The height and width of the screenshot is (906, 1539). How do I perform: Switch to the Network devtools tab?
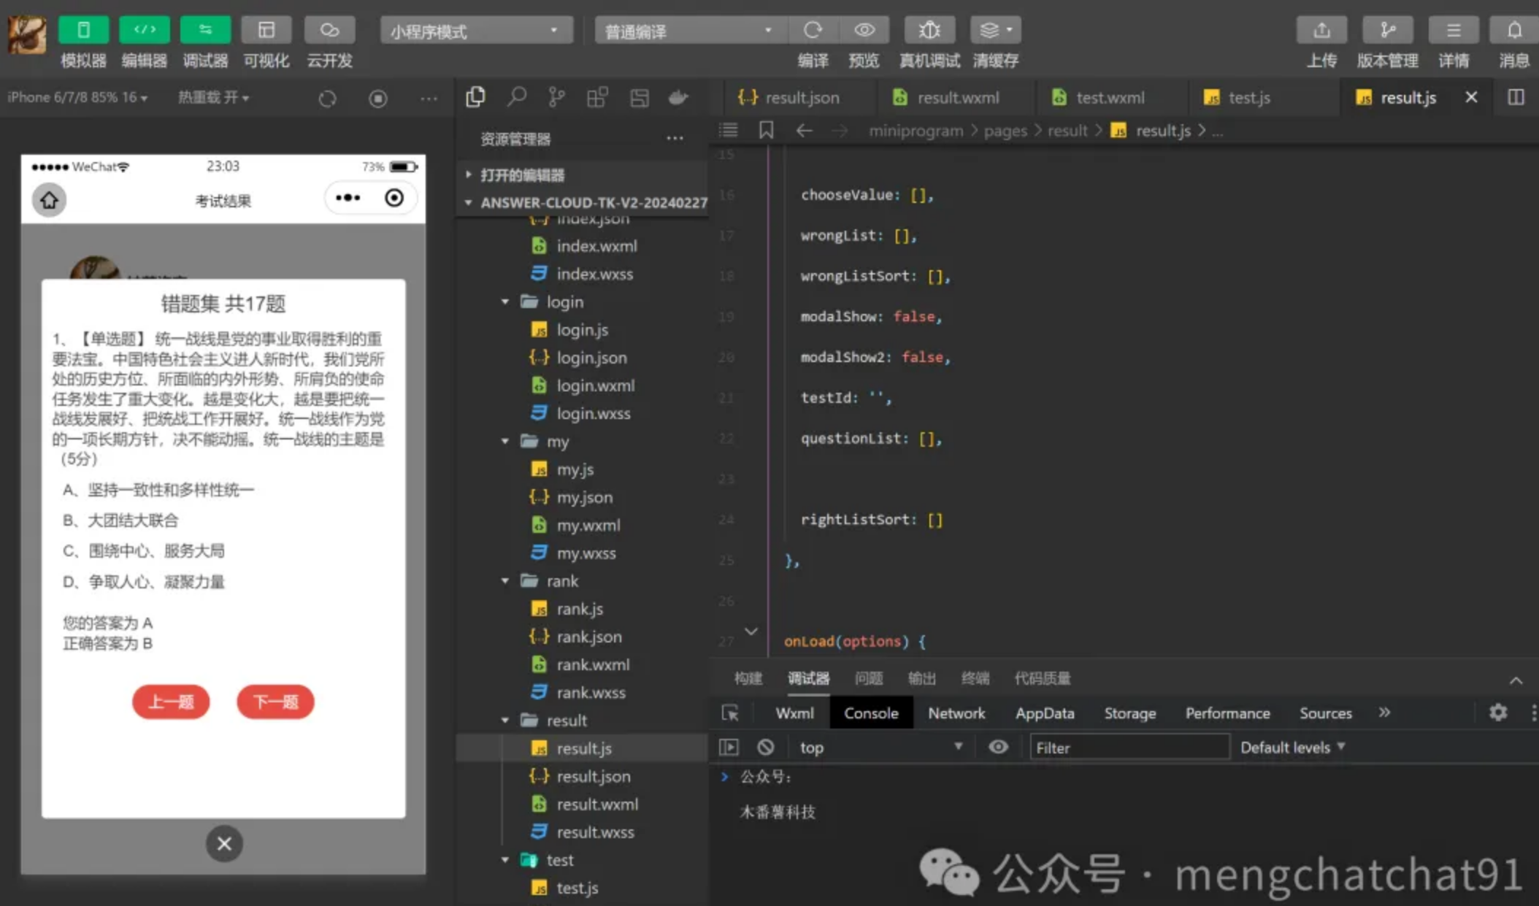[956, 713]
